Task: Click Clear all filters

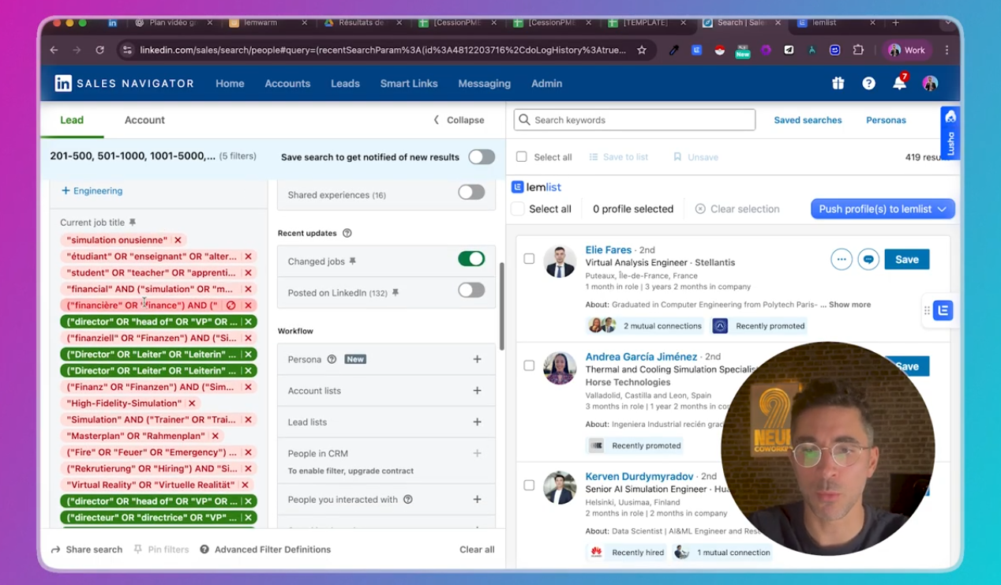Action: coord(477,549)
